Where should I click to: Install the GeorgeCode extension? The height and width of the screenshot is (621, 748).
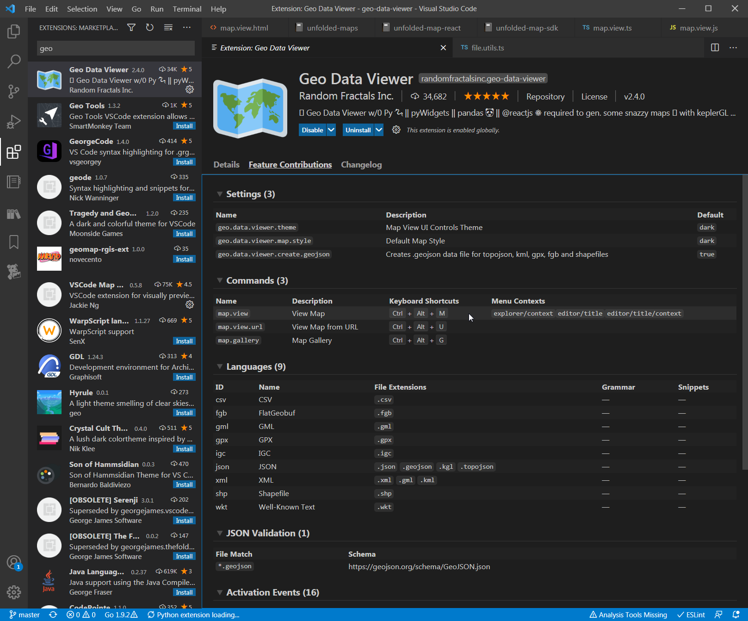click(x=184, y=162)
